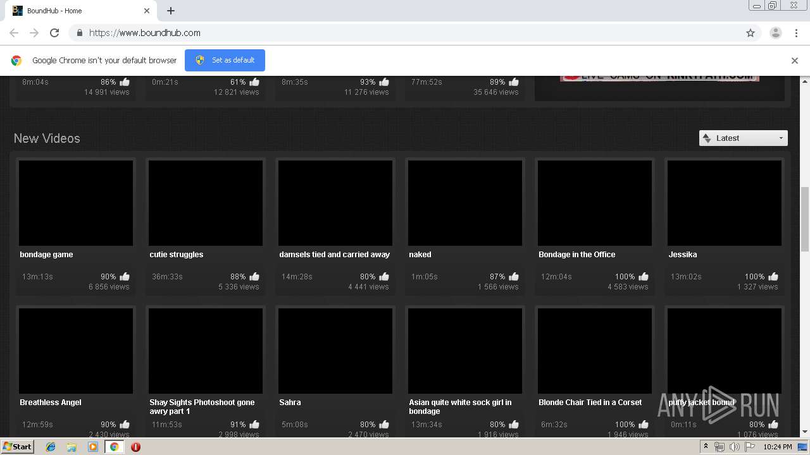The height and width of the screenshot is (455, 810).
Task: Select the Chrome icon in the taskbar
Action: [x=115, y=447]
